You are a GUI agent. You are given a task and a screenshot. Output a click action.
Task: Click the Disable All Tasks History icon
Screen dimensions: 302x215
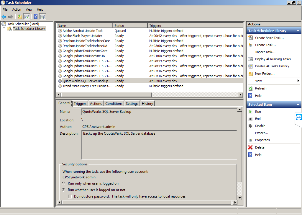pyautogui.click(x=251, y=66)
